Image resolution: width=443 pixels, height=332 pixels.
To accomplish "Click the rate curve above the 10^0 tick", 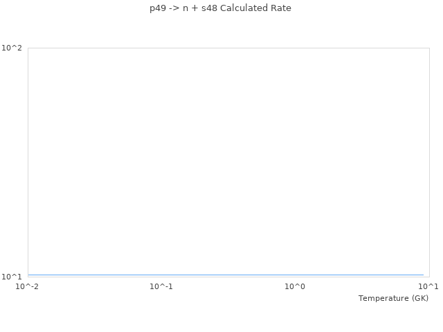I will click(295, 275).
